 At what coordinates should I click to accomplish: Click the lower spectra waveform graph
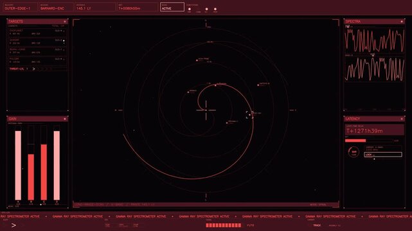[375, 69]
